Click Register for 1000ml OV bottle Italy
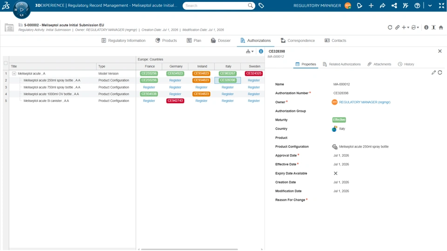Screen dimensions: 447x251 pyautogui.click(x=228, y=94)
